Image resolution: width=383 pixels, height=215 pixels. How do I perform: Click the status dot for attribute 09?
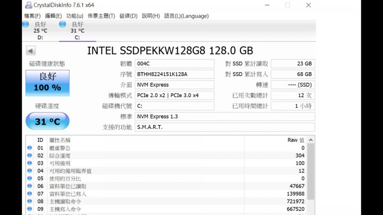[x=30, y=209]
